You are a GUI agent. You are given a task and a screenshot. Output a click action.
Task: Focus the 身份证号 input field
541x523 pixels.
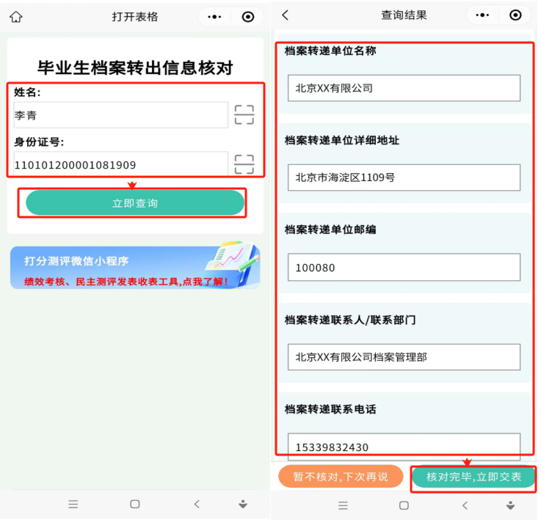pos(121,164)
